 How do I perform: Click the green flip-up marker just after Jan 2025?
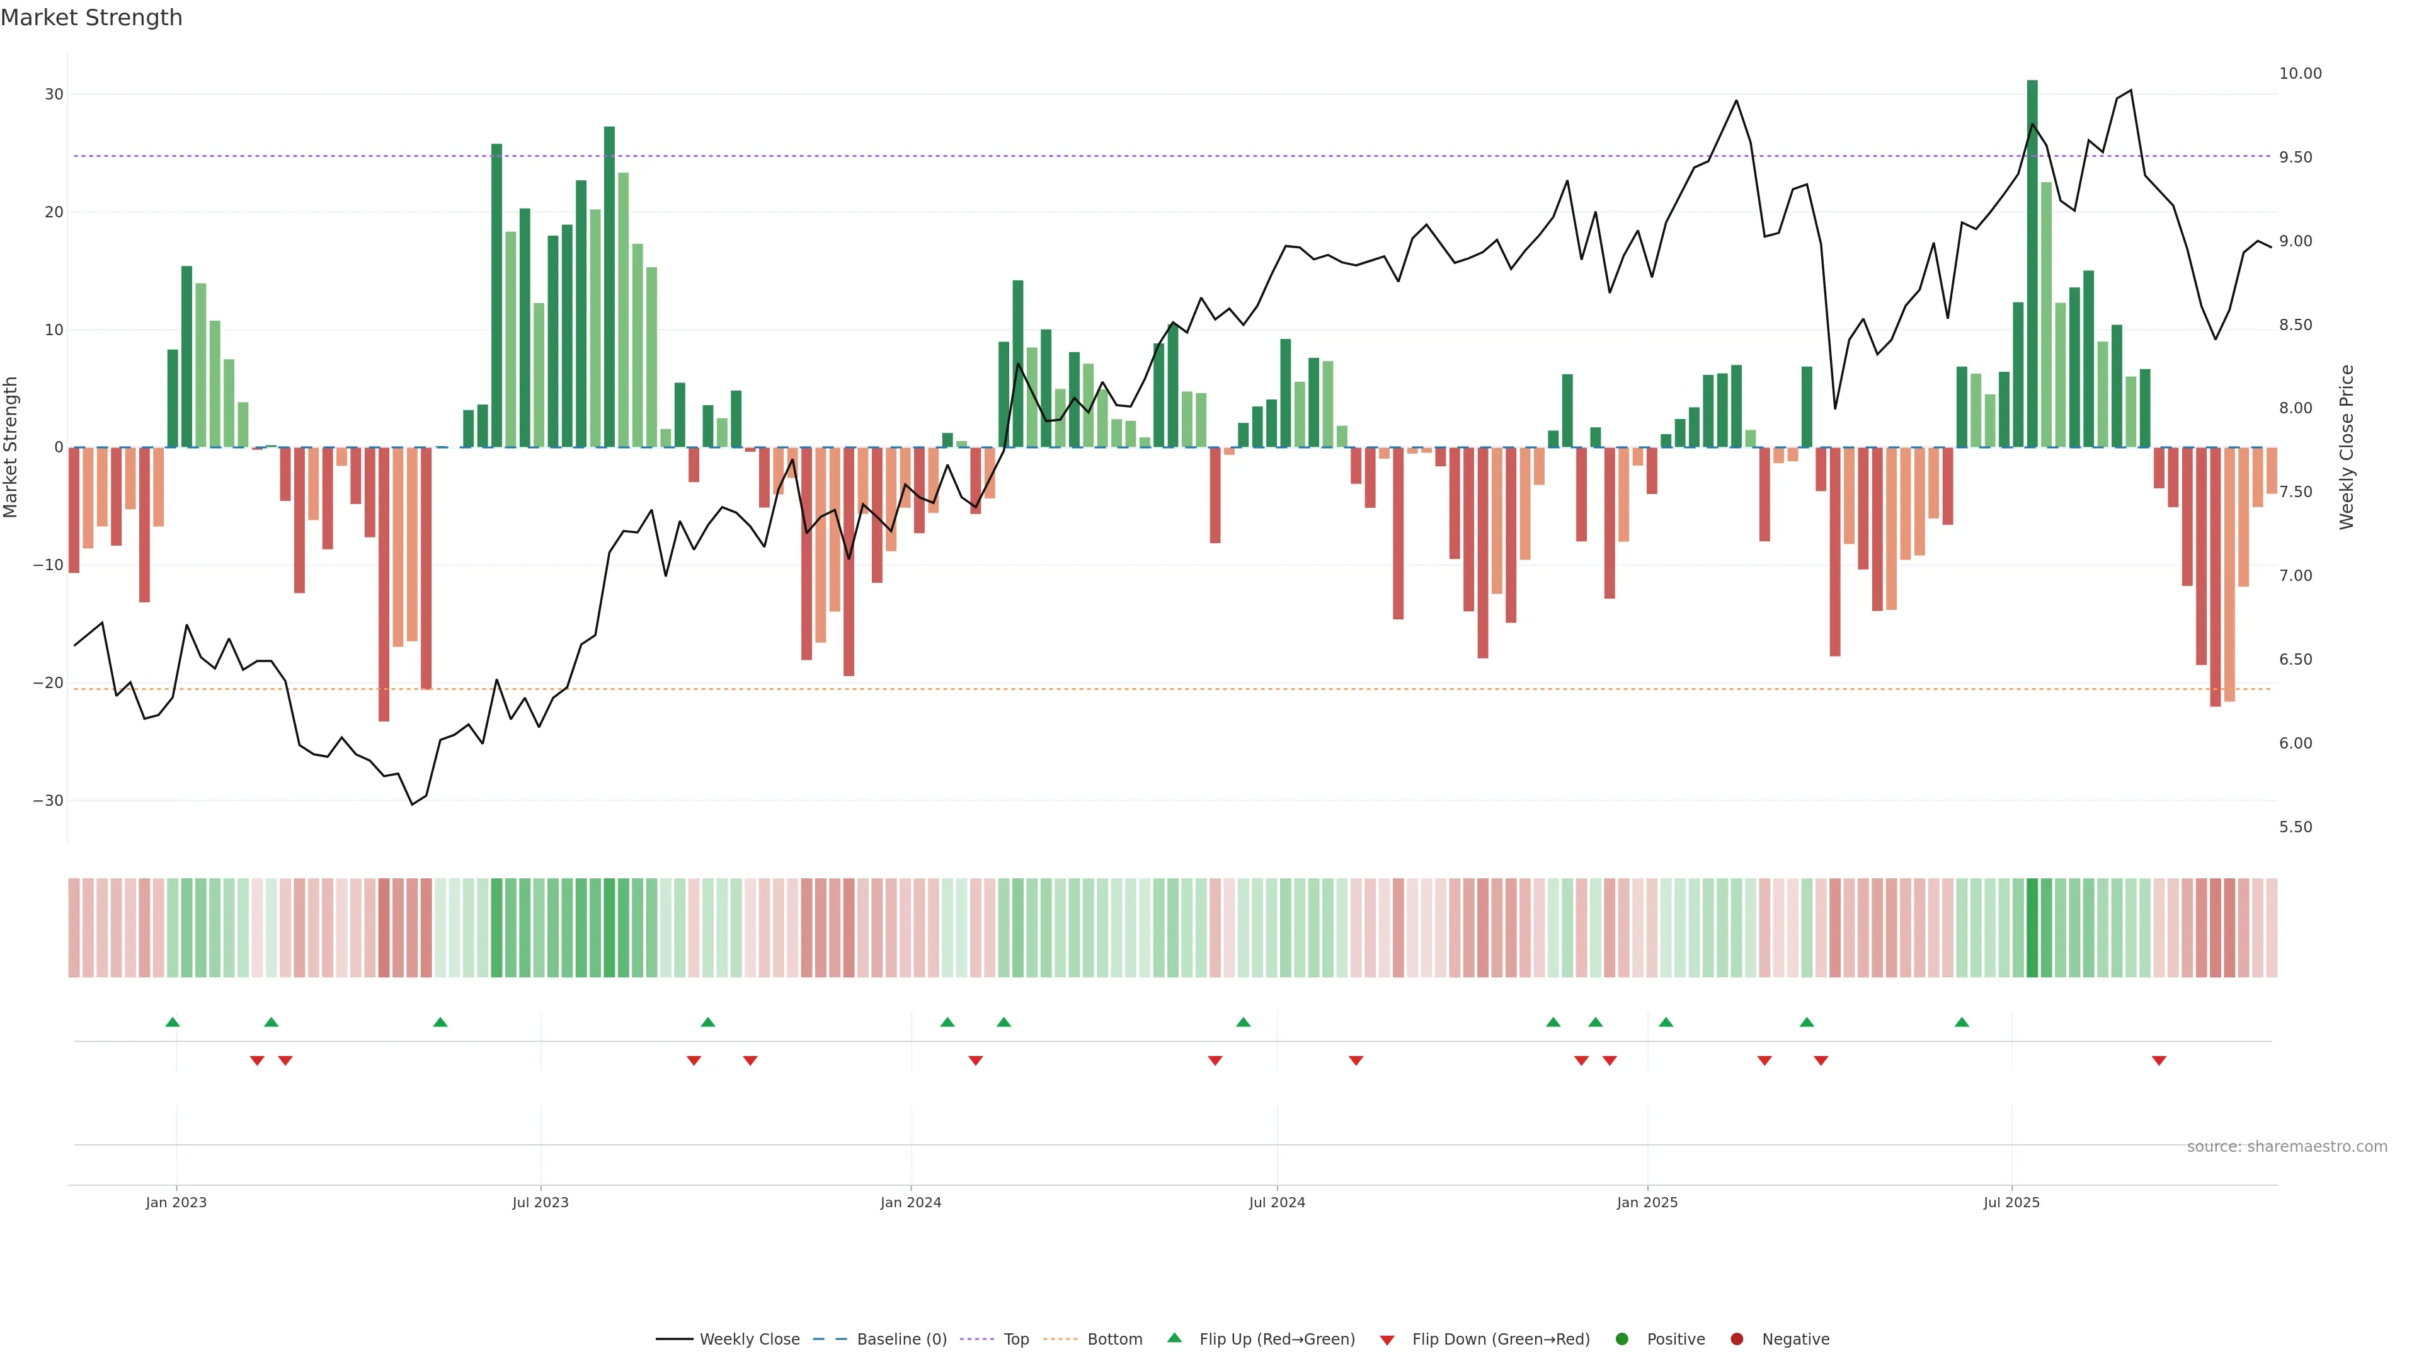1666,1022
